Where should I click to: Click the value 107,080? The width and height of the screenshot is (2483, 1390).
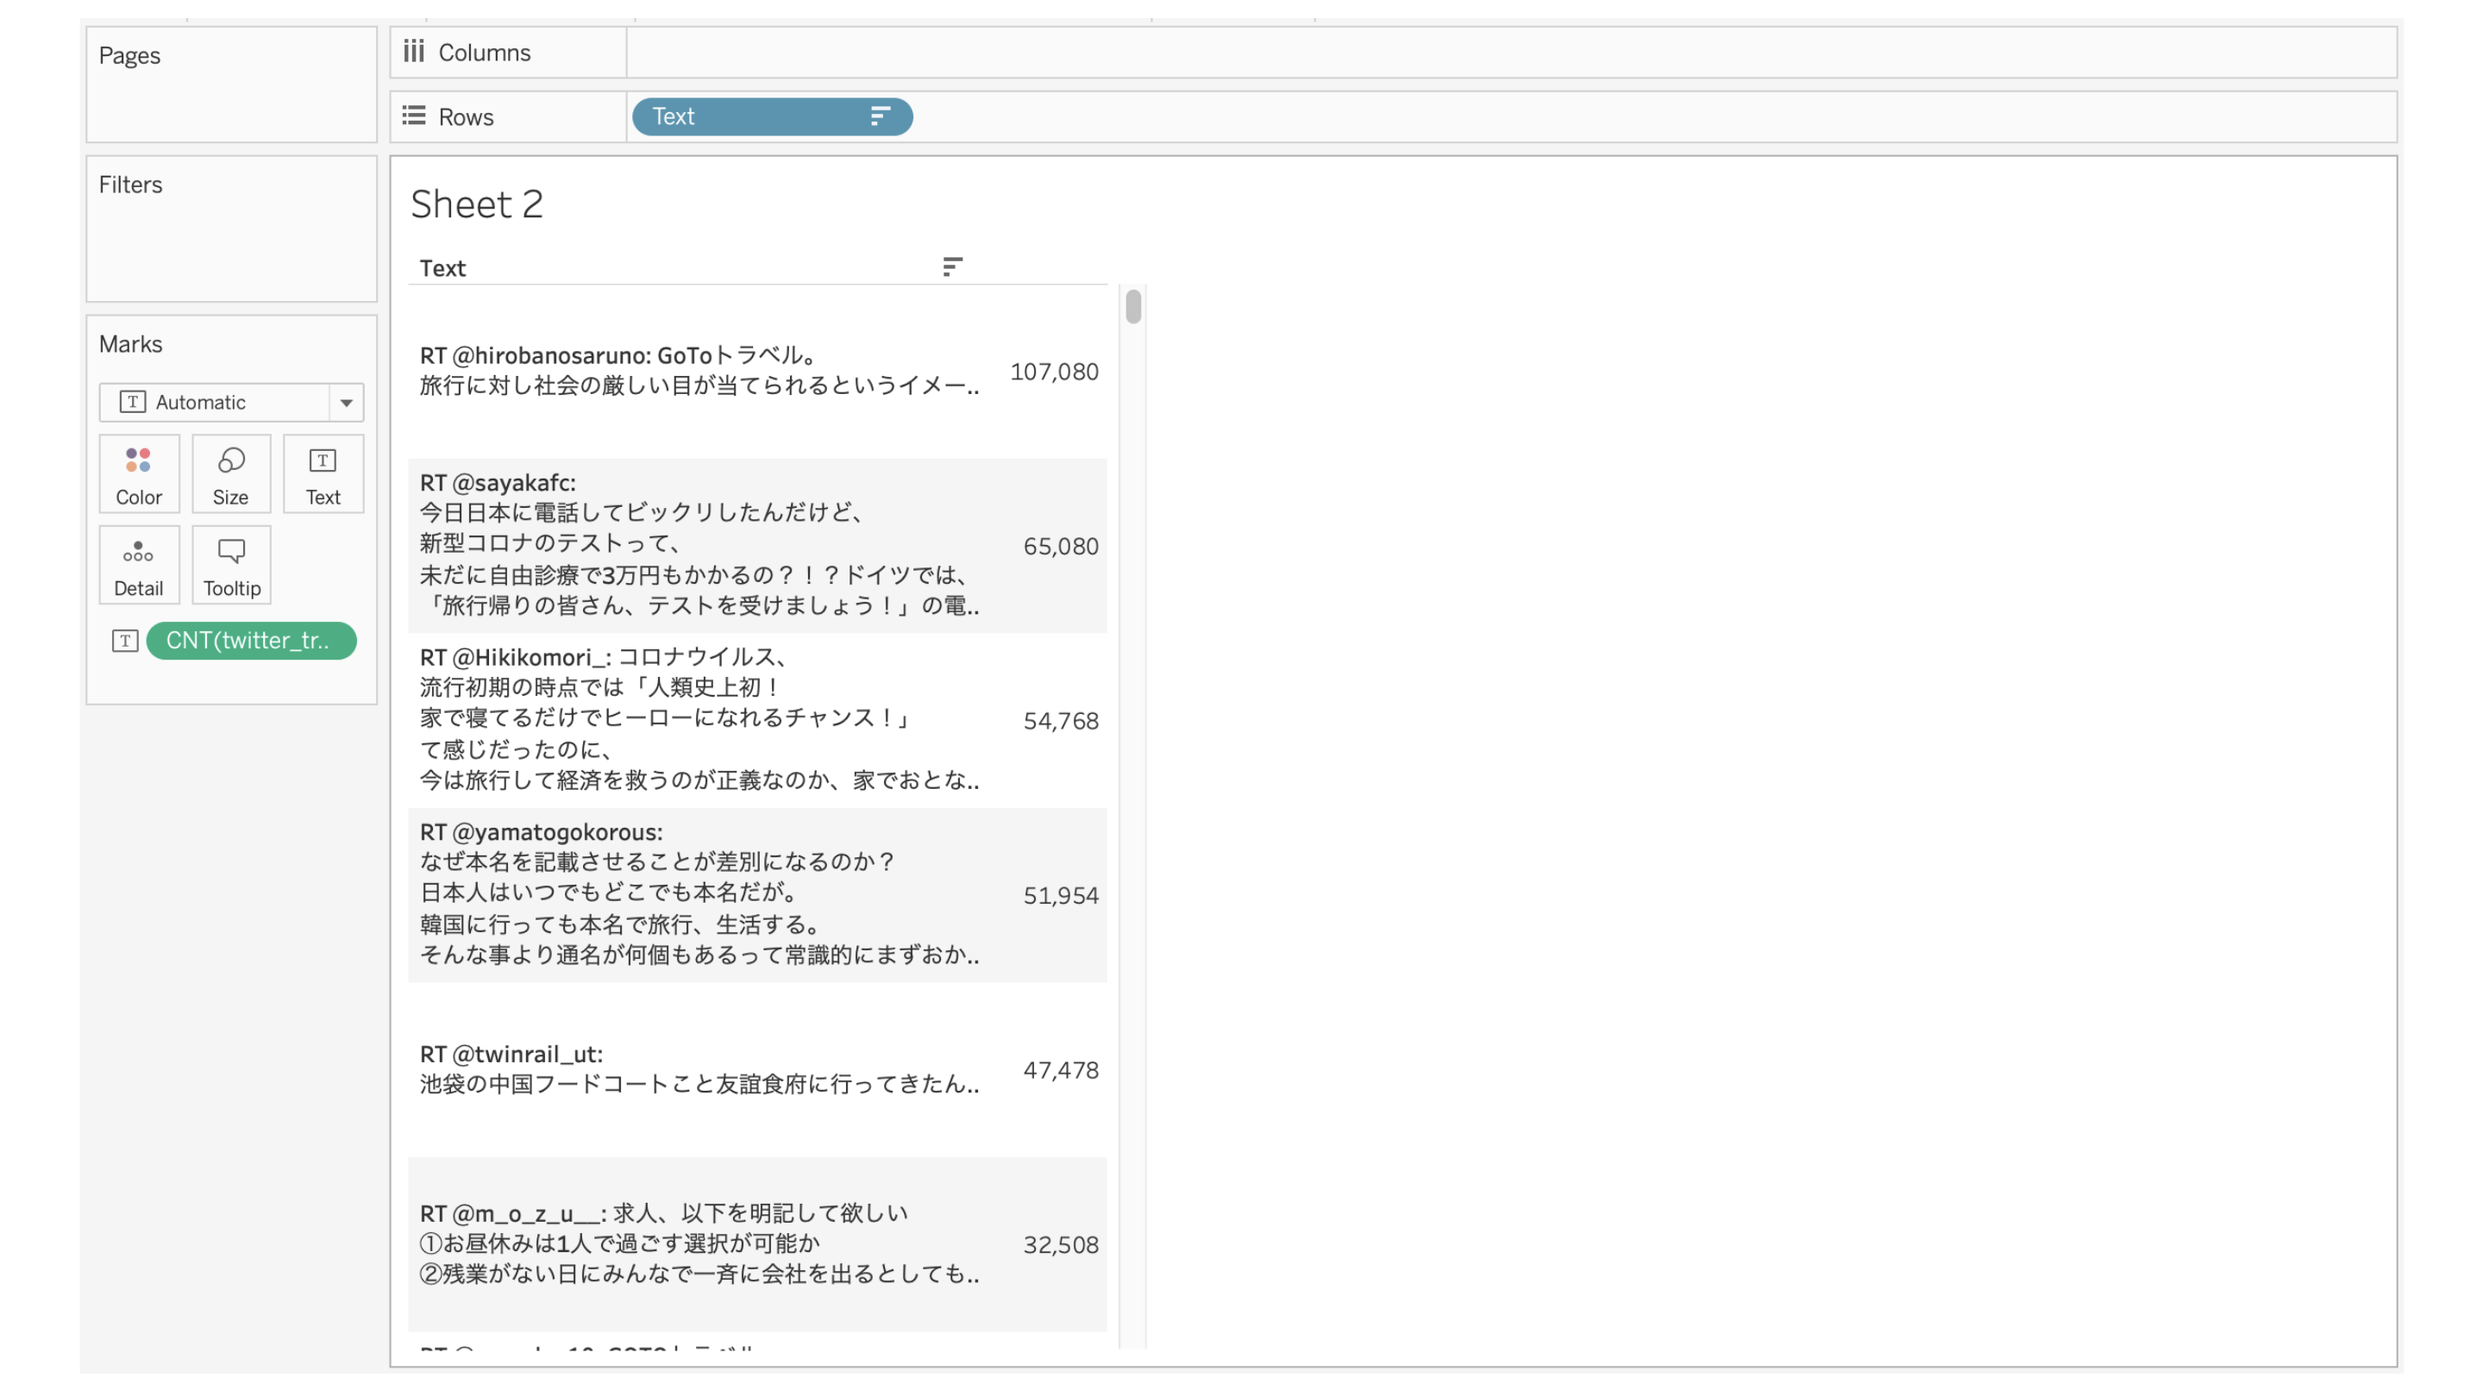click(1054, 371)
